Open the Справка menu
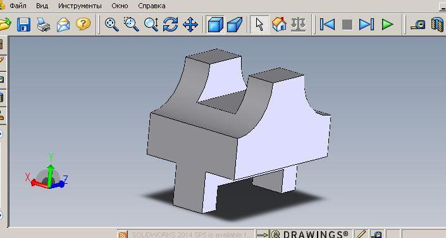The width and height of the screenshot is (446, 238). 152,6
